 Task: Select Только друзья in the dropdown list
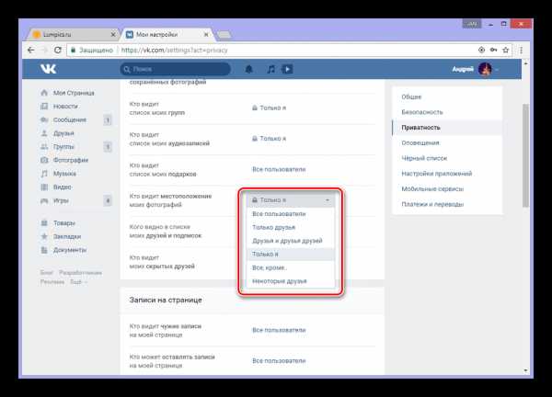(x=291, y=227)
